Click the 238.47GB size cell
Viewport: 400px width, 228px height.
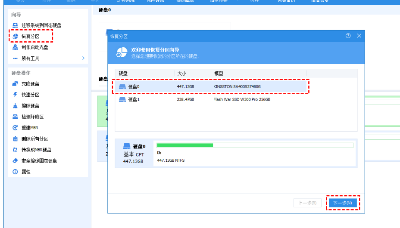pyautogui.click(x=185, y=99)
